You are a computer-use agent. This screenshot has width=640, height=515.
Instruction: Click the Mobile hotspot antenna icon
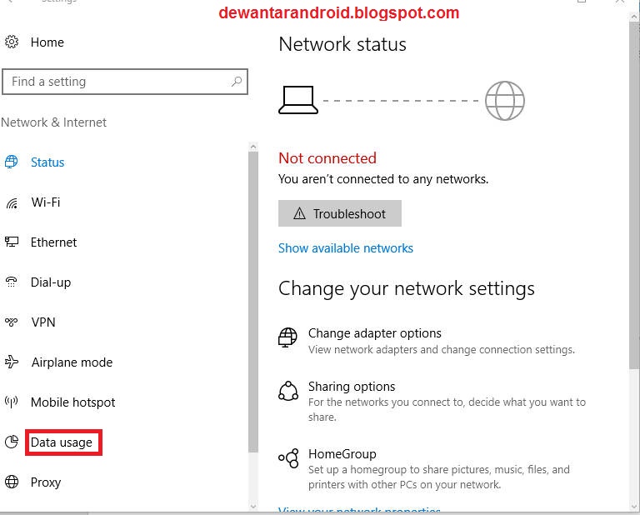click(x=12, y=402)
